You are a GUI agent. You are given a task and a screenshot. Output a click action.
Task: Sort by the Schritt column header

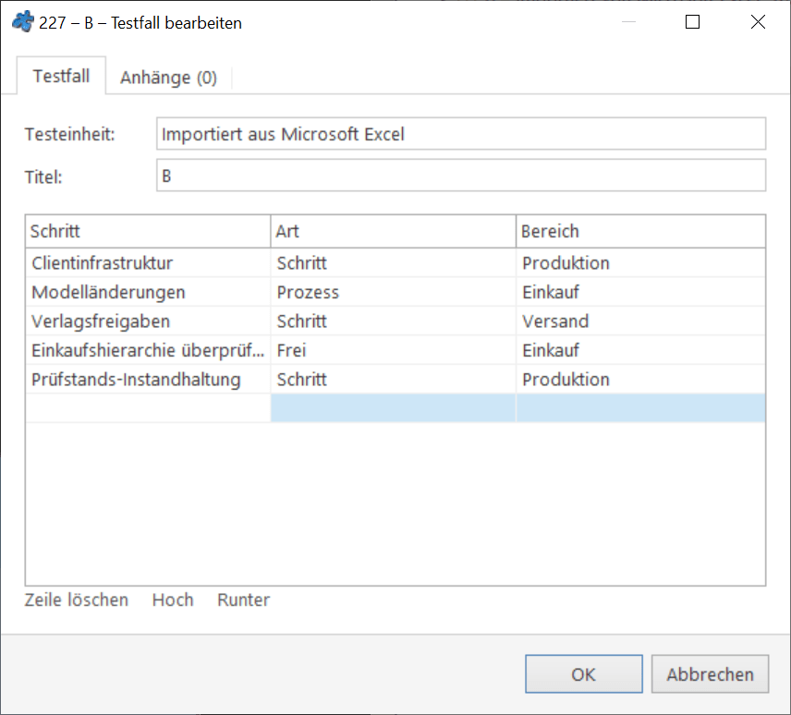(148, 232)
